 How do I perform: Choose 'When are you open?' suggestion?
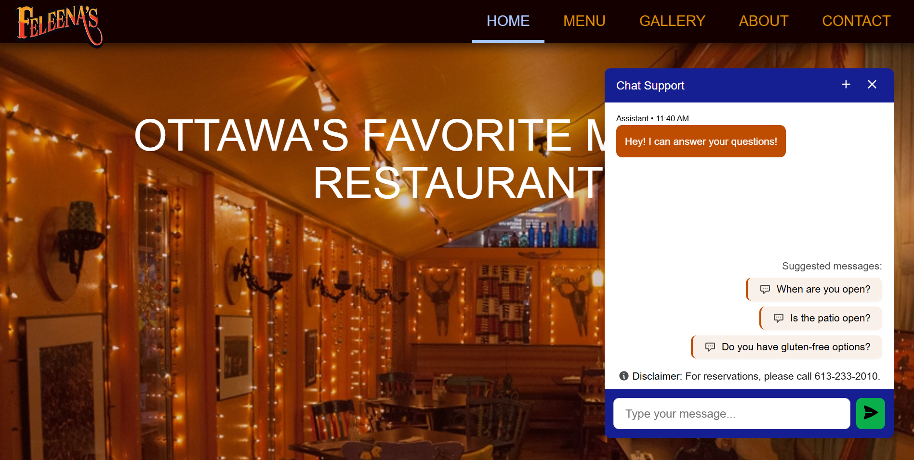[x=814, y=289]
